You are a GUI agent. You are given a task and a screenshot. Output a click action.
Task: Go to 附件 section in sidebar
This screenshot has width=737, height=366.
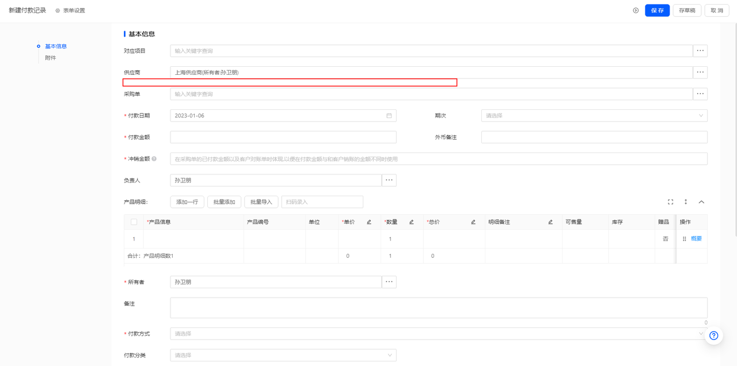[51, 58]
